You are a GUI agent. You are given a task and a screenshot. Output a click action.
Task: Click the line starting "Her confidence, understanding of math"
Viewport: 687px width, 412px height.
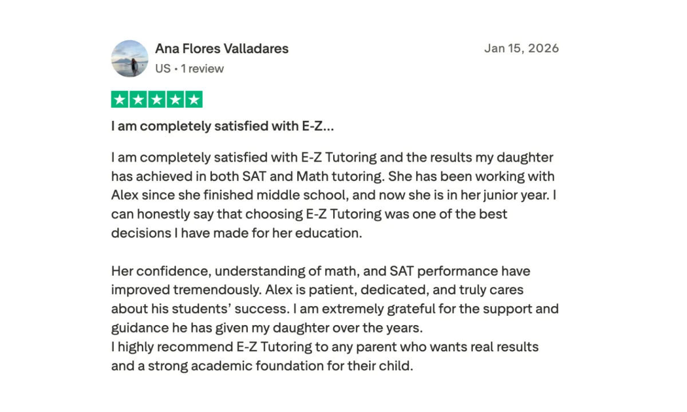(321, 271)
